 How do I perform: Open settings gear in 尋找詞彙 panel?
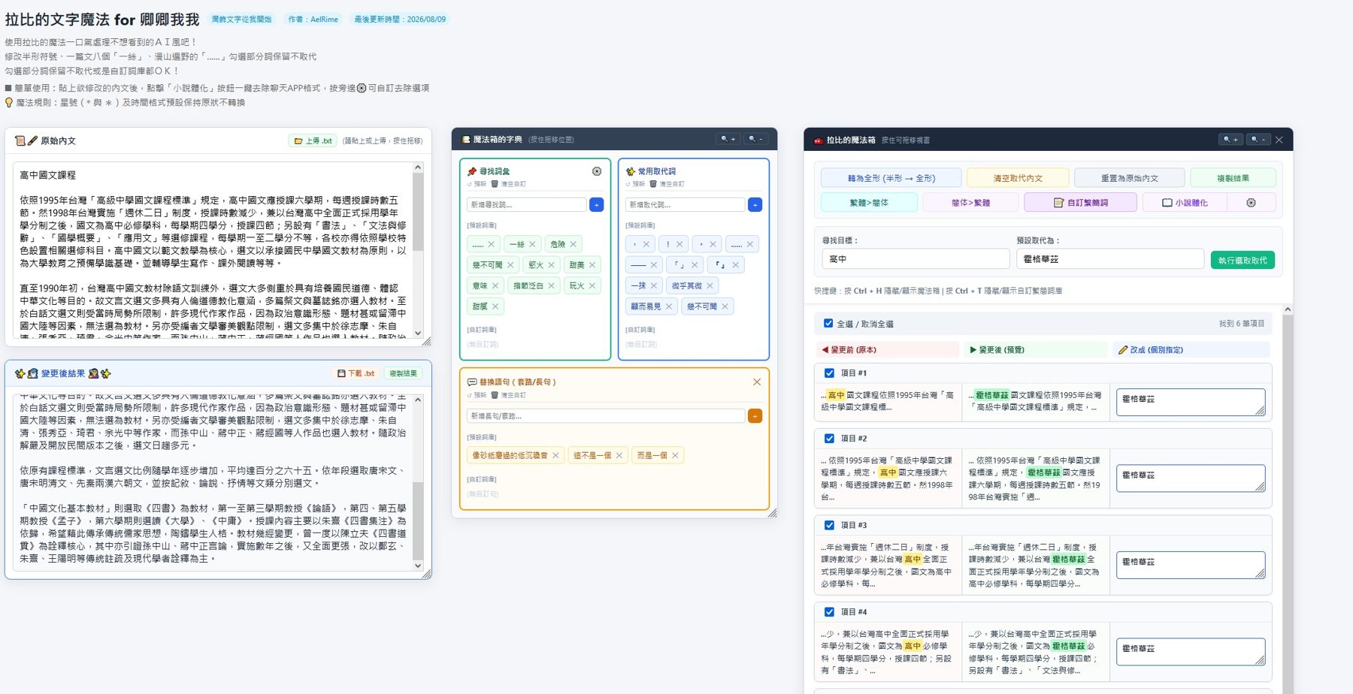click(596, 171)
